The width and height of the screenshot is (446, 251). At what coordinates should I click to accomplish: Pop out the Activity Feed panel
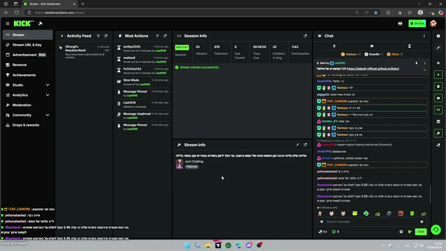click(106, 36)
